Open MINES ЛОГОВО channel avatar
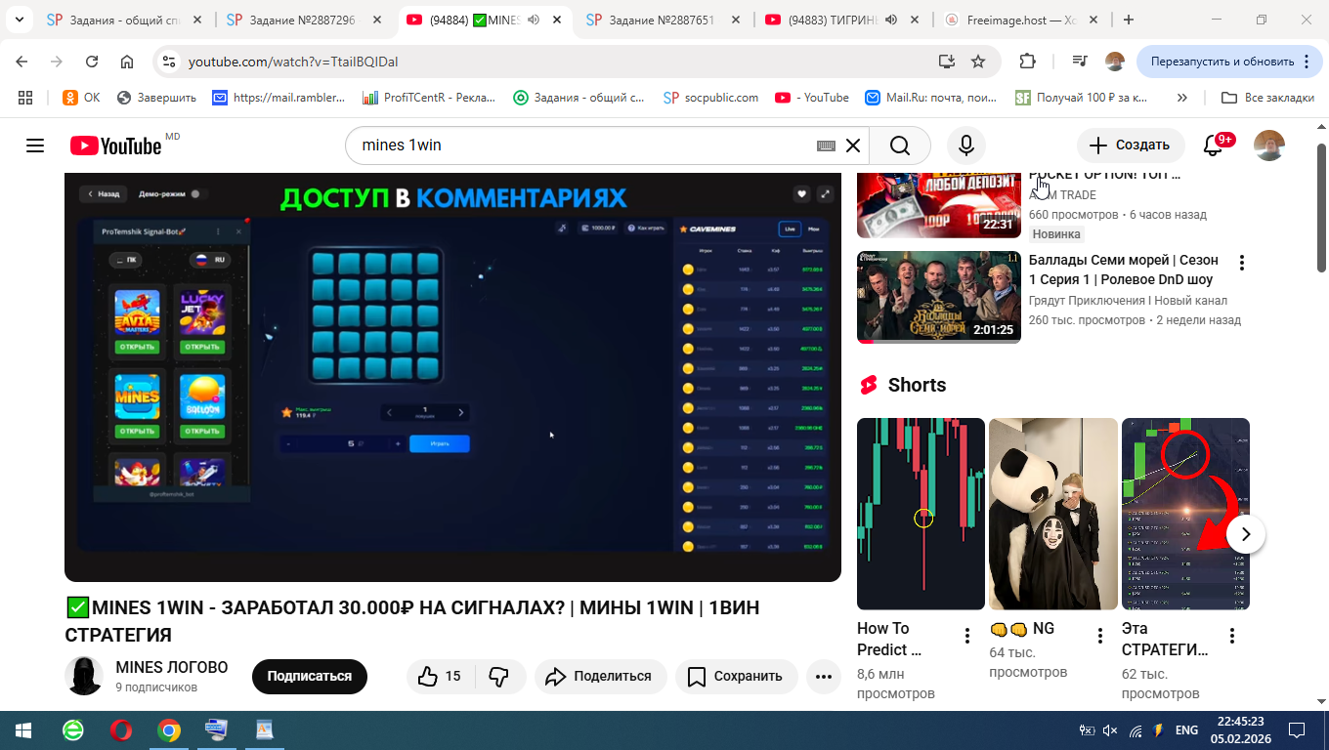This screenshot has height=750, width=1329. [x=84, y=676]
